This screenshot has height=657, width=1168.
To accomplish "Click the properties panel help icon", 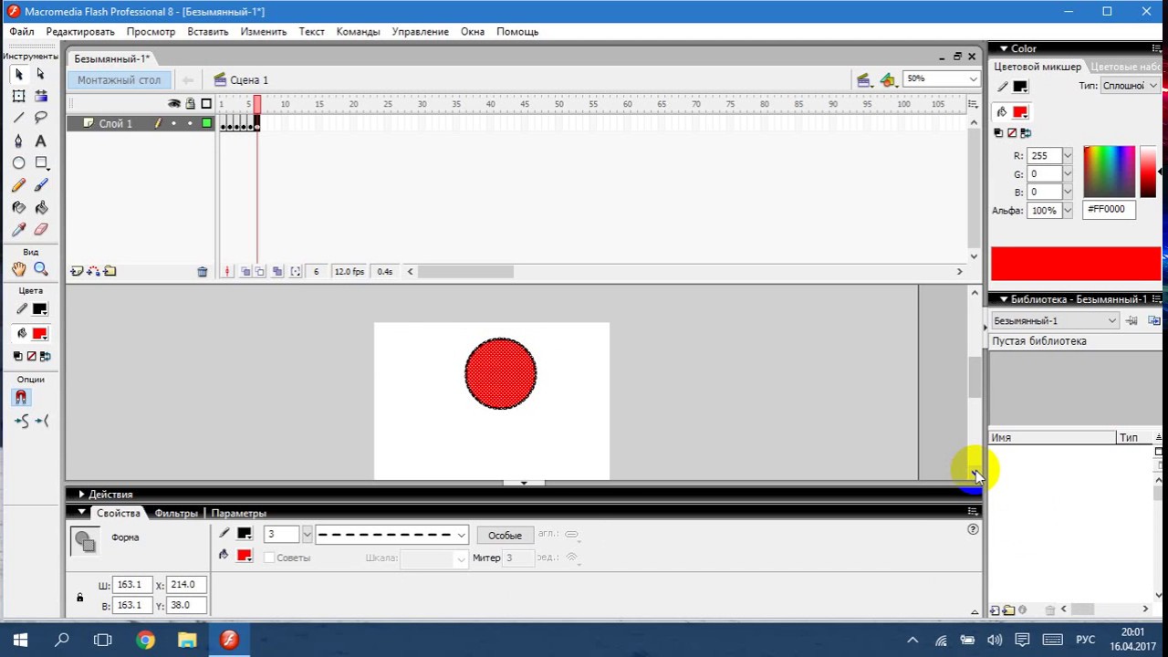I will (973, 529).
